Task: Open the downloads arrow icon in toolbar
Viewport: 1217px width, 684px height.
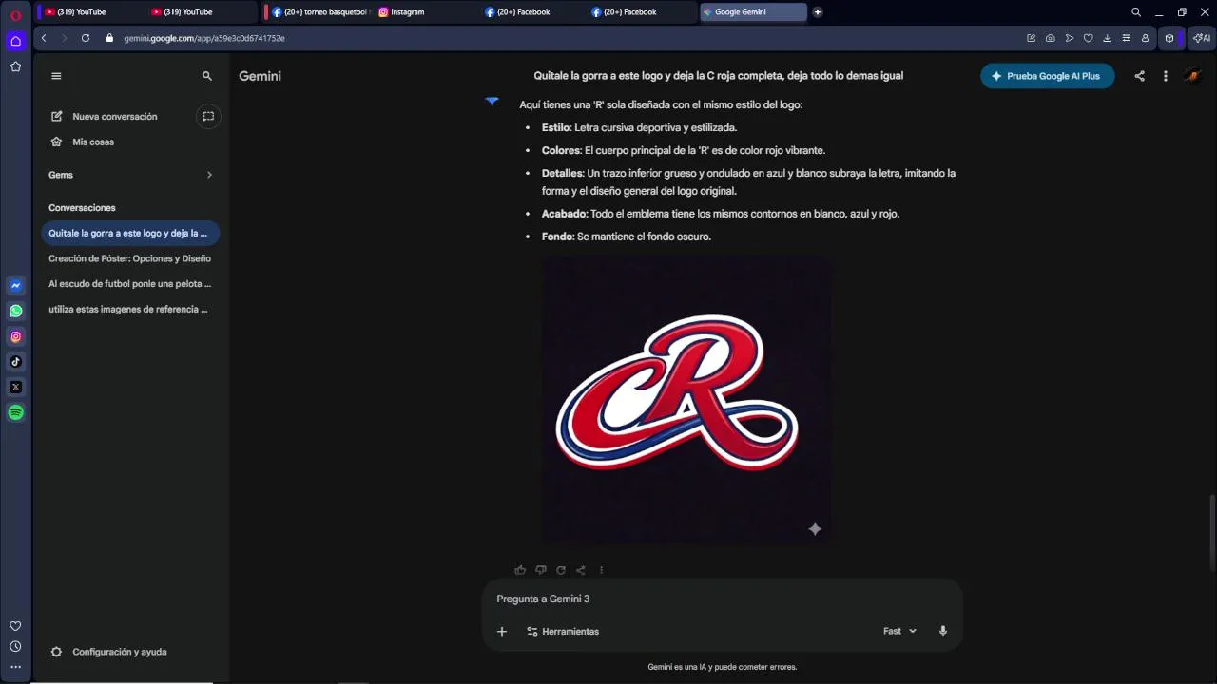Action: click(1108, 38)
